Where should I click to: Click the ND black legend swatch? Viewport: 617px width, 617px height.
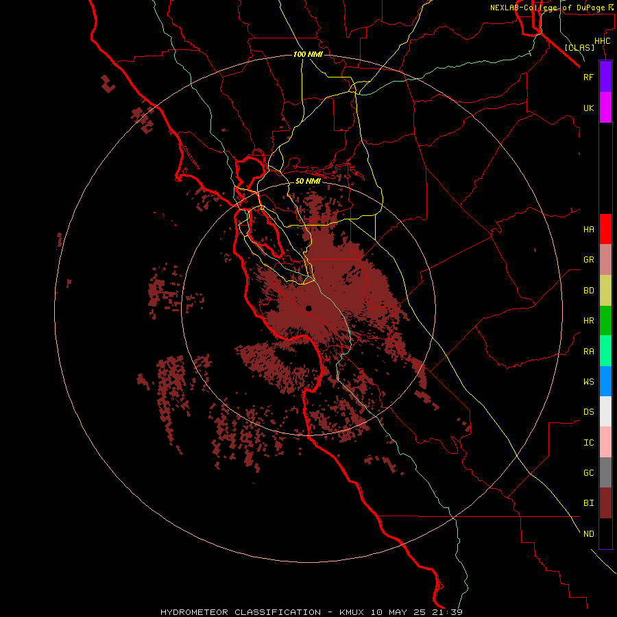(605, 533)
